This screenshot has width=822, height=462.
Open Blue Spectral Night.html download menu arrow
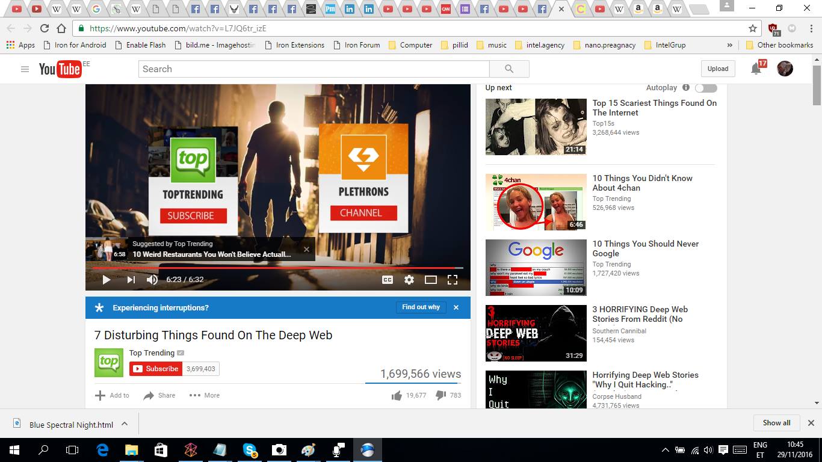(125, 423)
